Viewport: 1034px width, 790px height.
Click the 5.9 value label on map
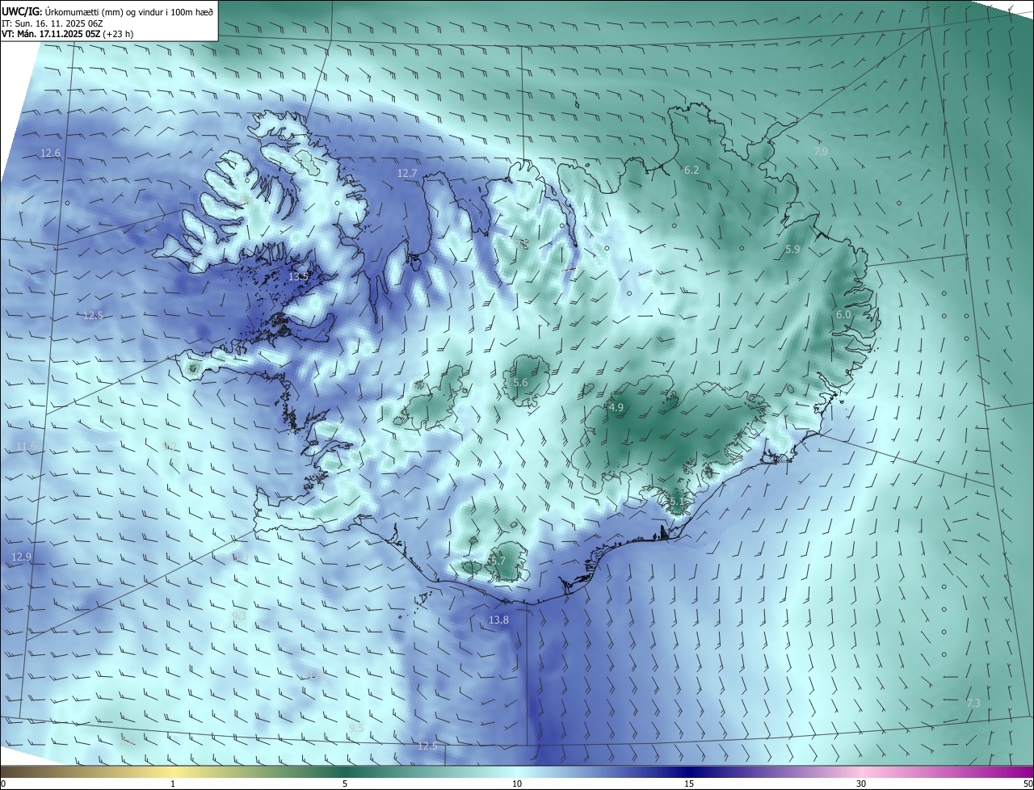[792, 250]
